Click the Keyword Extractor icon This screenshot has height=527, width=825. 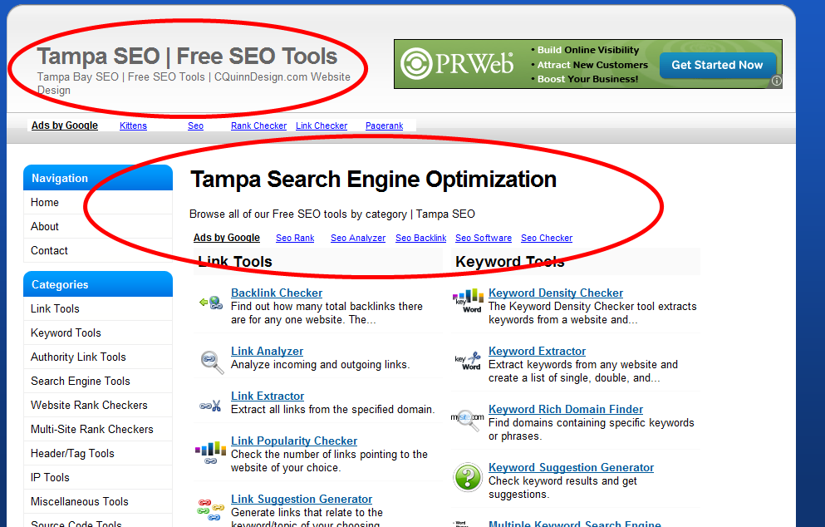click(x=468, y=362)
